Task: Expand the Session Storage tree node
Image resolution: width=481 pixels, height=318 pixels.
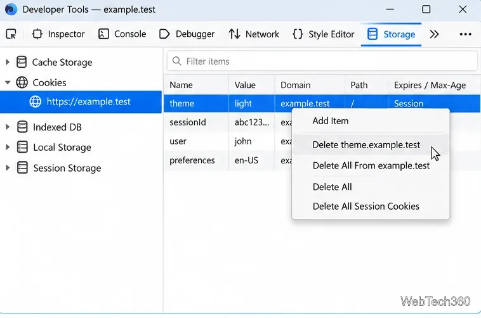Action: coord(8,168)
